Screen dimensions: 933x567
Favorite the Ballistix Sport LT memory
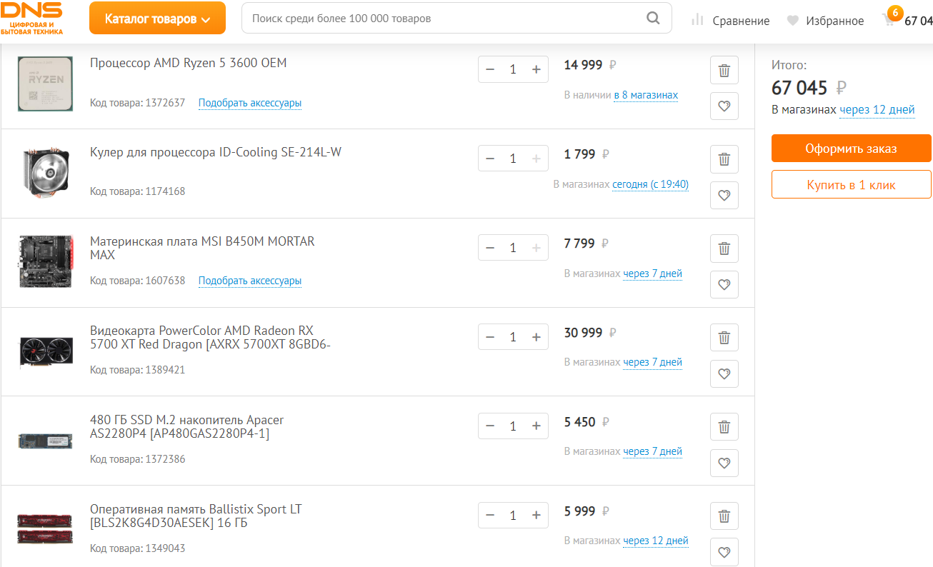(x=724, y=552)
